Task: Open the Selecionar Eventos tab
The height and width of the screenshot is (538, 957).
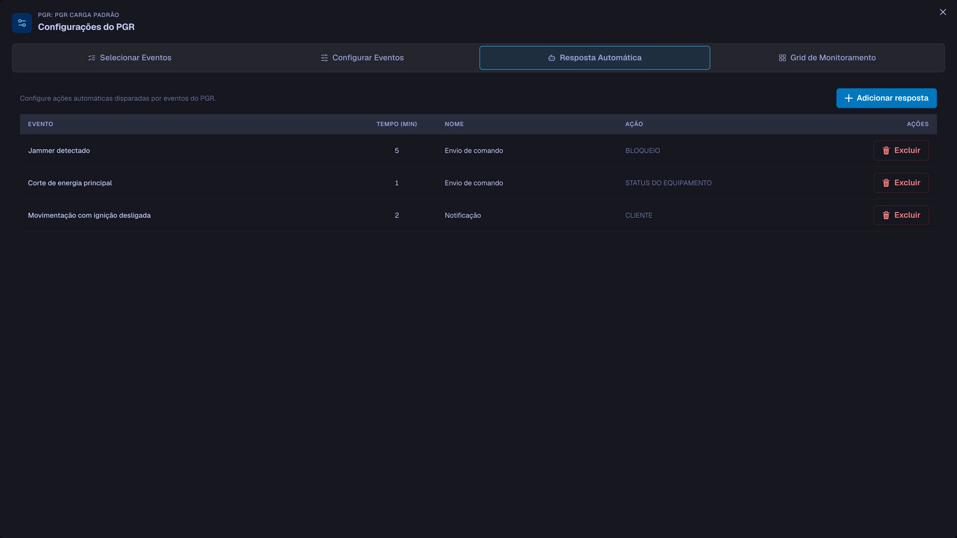Action: (130, 58)
